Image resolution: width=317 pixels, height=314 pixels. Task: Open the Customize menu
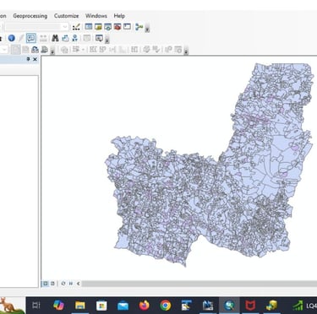coord(66,16)
